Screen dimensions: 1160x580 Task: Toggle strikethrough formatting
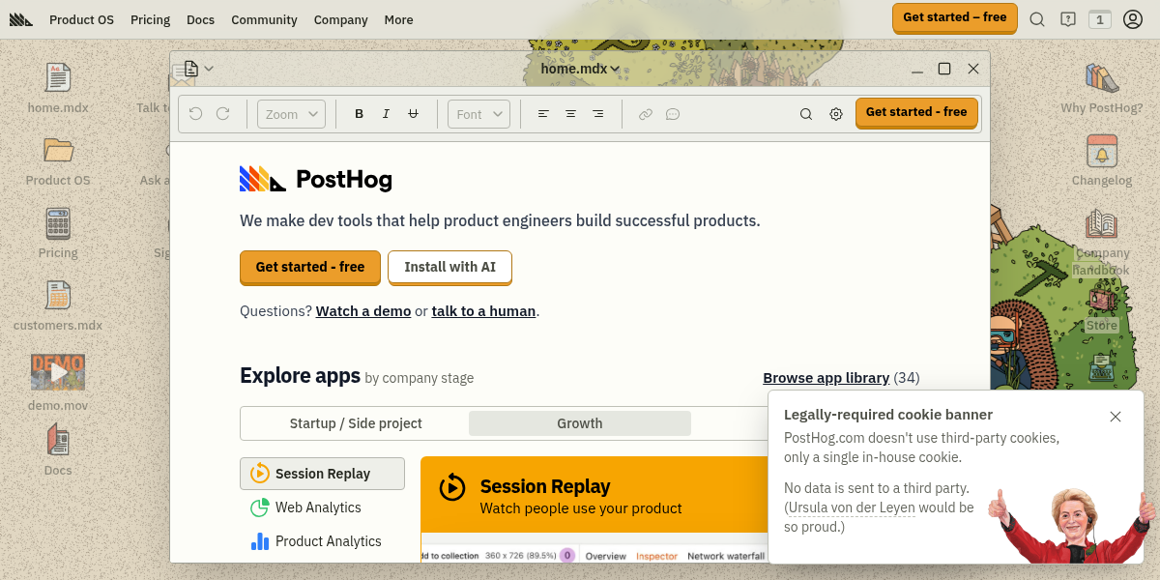pos(413,113)
